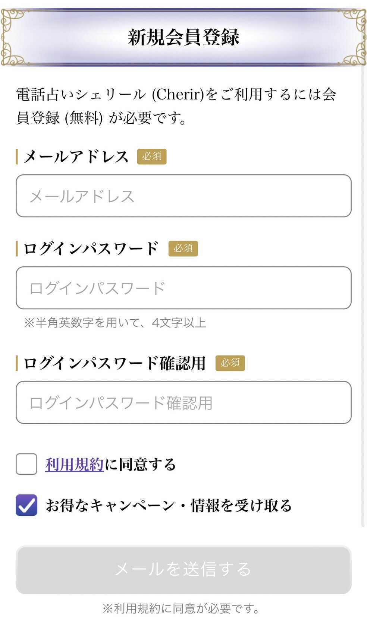This screenshot has height=620, width=367.
Task: Click the に同意する label text
Action: click(140, 465)
